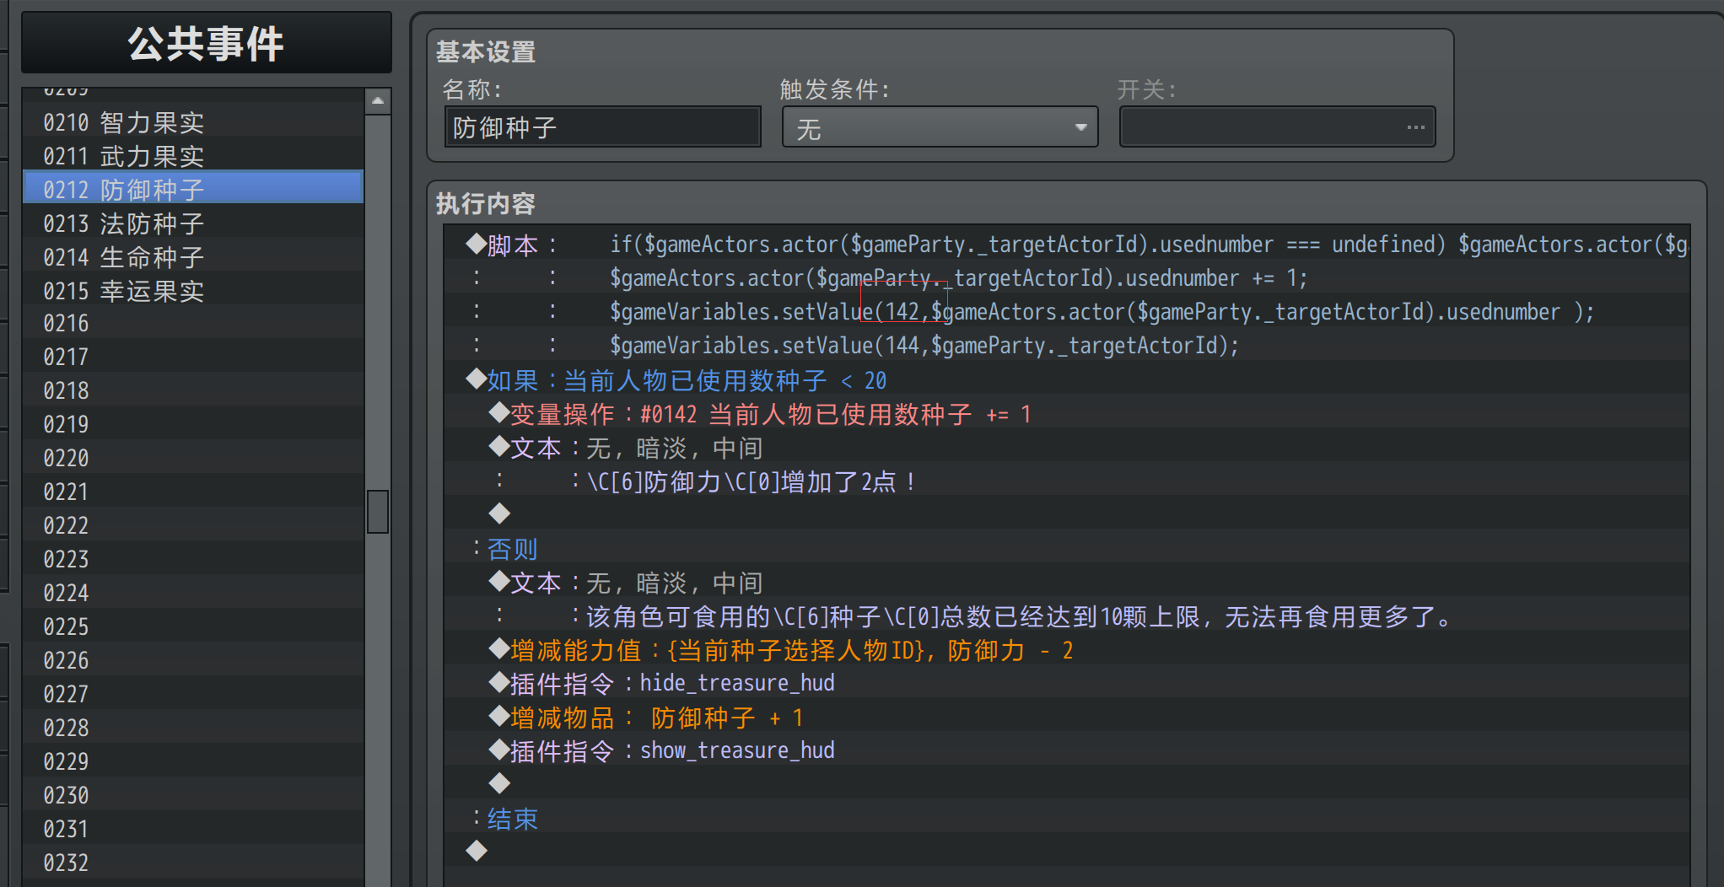
Task: Click the common events list scrollbar thumb
Action: tap(378, 512)
